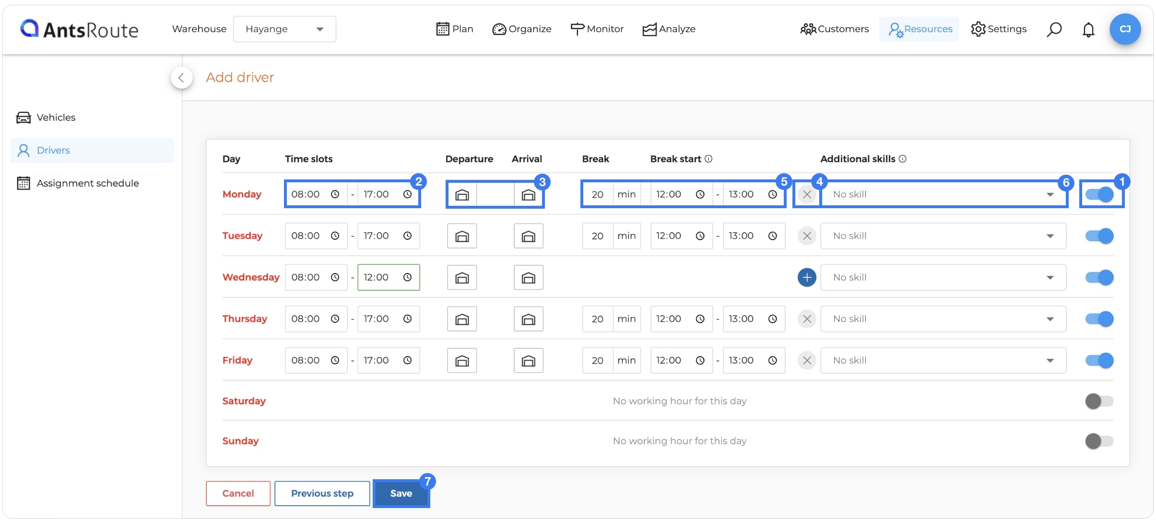Click the Save button
Image resolution: width=1156 pixels, height=521 pixels.
click(401, 493)
